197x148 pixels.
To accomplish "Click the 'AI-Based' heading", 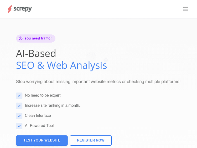I will click(36, 53).
